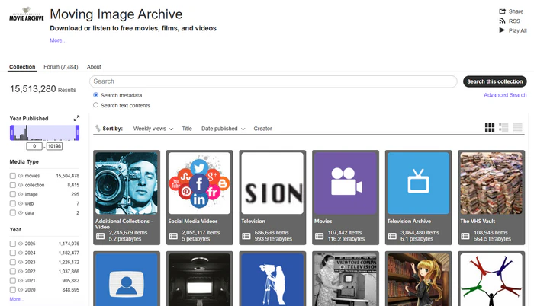Sort results by Creator
534x306 pixels.
(262, 129)
